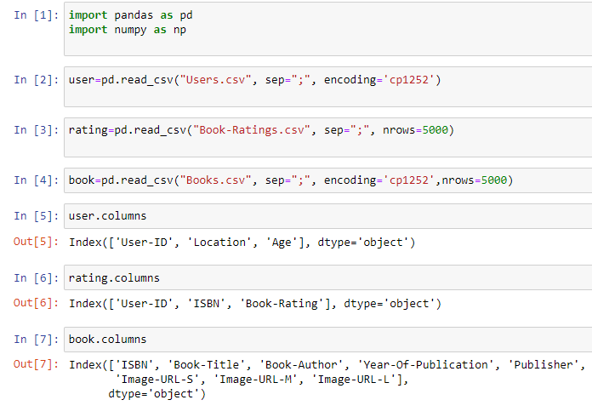Click the book columns Index output text
Image resolution: width=592 pixels, height=417 pixels.
tap(323, 379)
